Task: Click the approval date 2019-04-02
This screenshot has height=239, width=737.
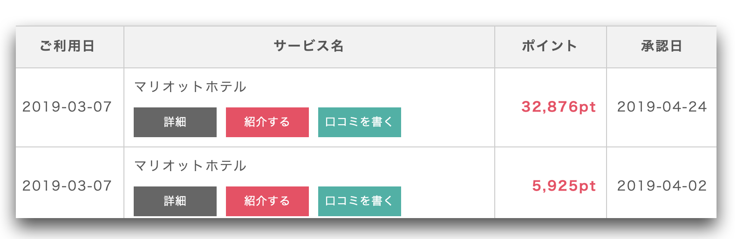Action: 662,186
